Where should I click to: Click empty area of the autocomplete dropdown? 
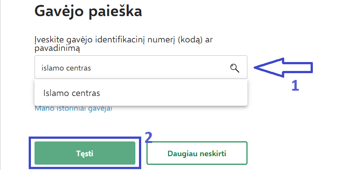tap(174, 93)
